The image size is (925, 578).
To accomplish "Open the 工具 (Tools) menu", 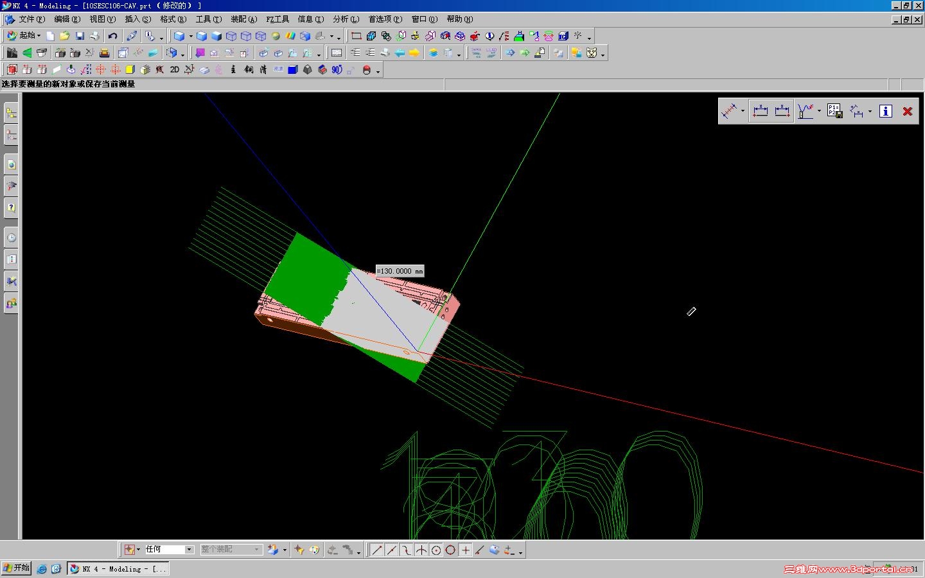I will click(x=208, y=19).
